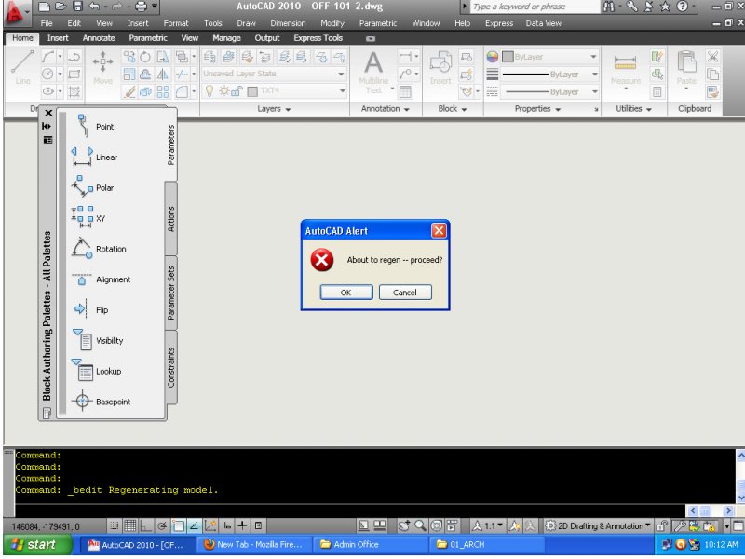745x559 pixels.
Task: Open the Admin Office folder taskbar button
Action: [370, 545]
